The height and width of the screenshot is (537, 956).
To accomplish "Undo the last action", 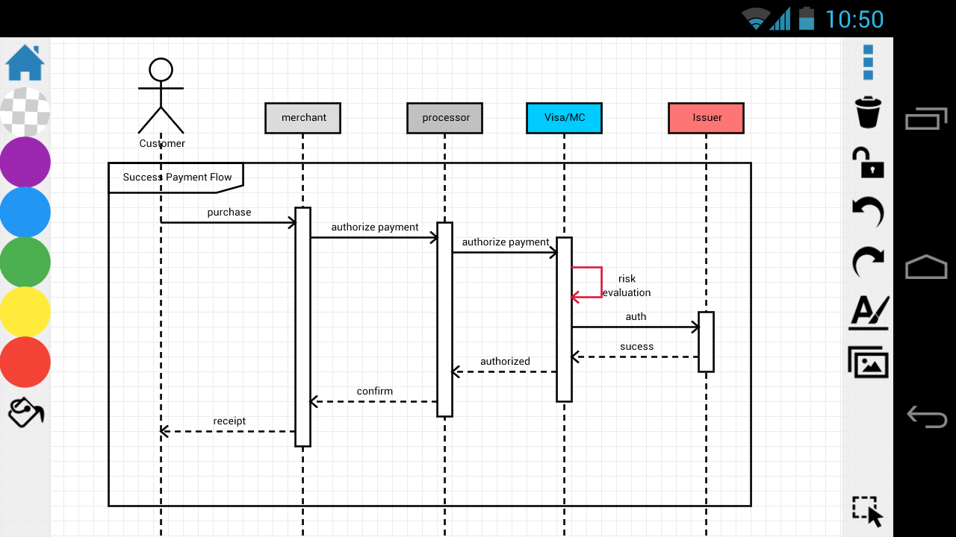I will tap(867, 213).
